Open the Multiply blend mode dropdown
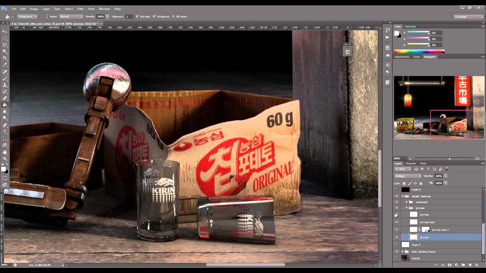486x273 pixels. (x=408, y=176)
